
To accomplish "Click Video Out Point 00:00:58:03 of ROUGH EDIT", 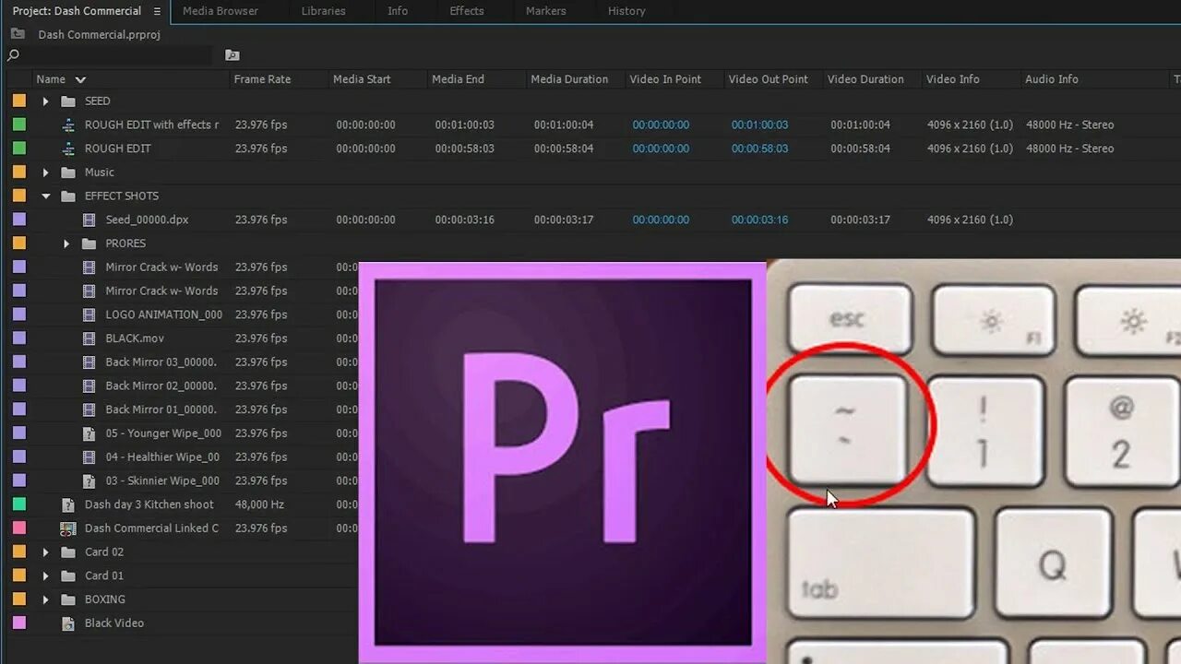I will 760,148.
